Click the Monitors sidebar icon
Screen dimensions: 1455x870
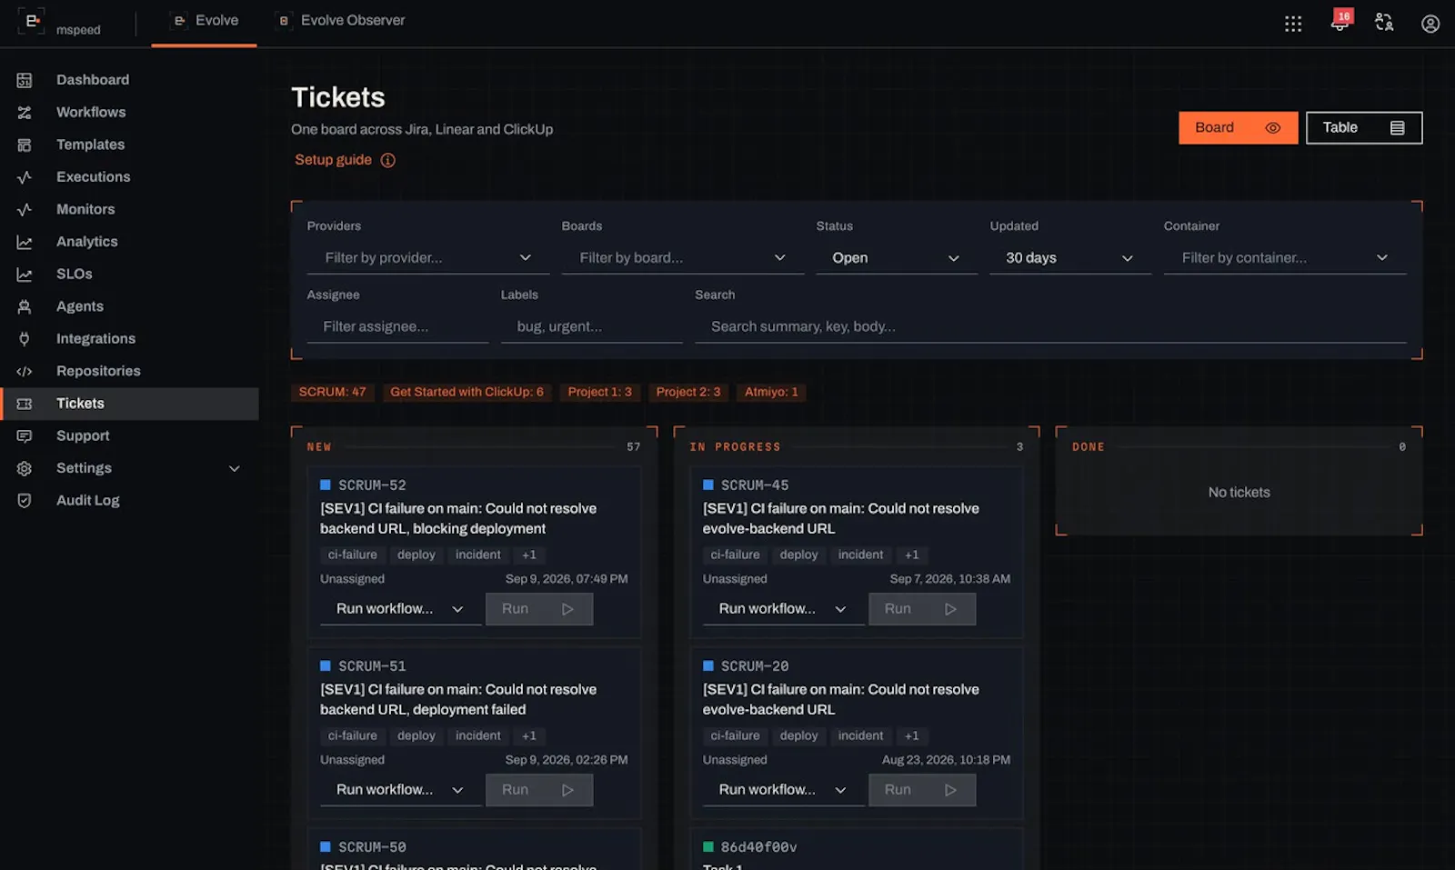[25, 209]
